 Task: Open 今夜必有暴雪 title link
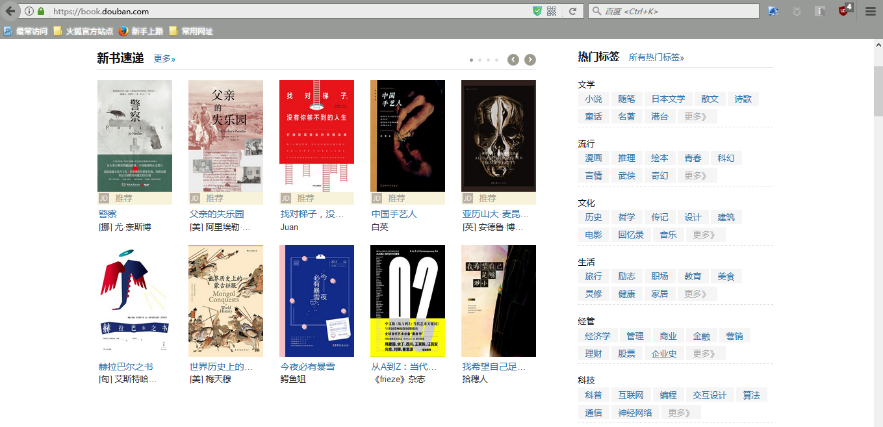pyautogui.click(x=308, y=367)
